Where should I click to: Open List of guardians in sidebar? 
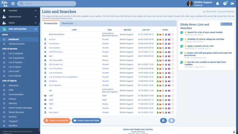coord(16,58)
